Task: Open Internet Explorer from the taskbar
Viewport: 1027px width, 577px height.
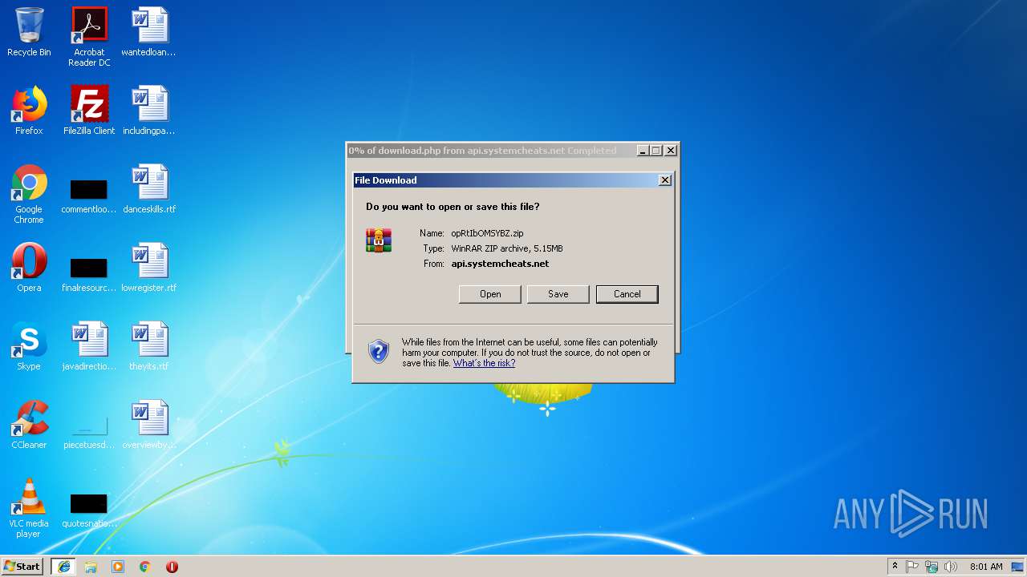Action: pos(64,567)
